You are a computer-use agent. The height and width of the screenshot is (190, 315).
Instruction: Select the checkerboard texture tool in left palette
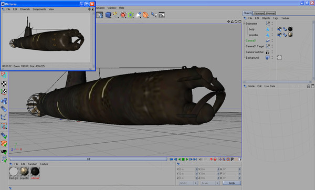point(4,84)
